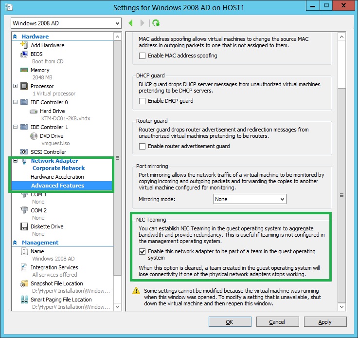The height and width of the screenshot is (338, 358).
Task: Click the Hard Drive icon
Action: (x=34, y=112)
